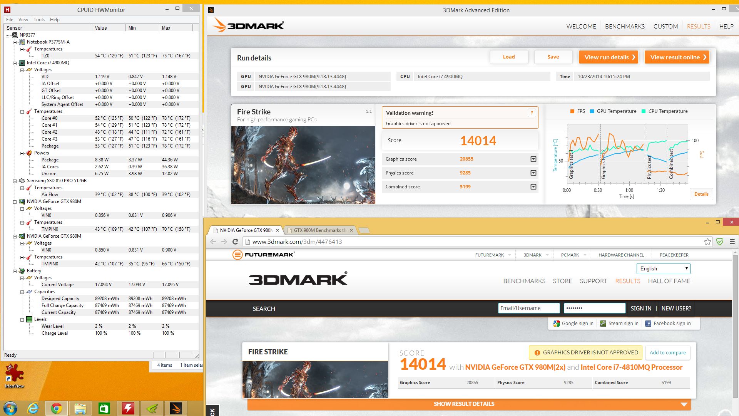Switch to 3DMark BENCHMARKS tab

(x=625, y=26)
